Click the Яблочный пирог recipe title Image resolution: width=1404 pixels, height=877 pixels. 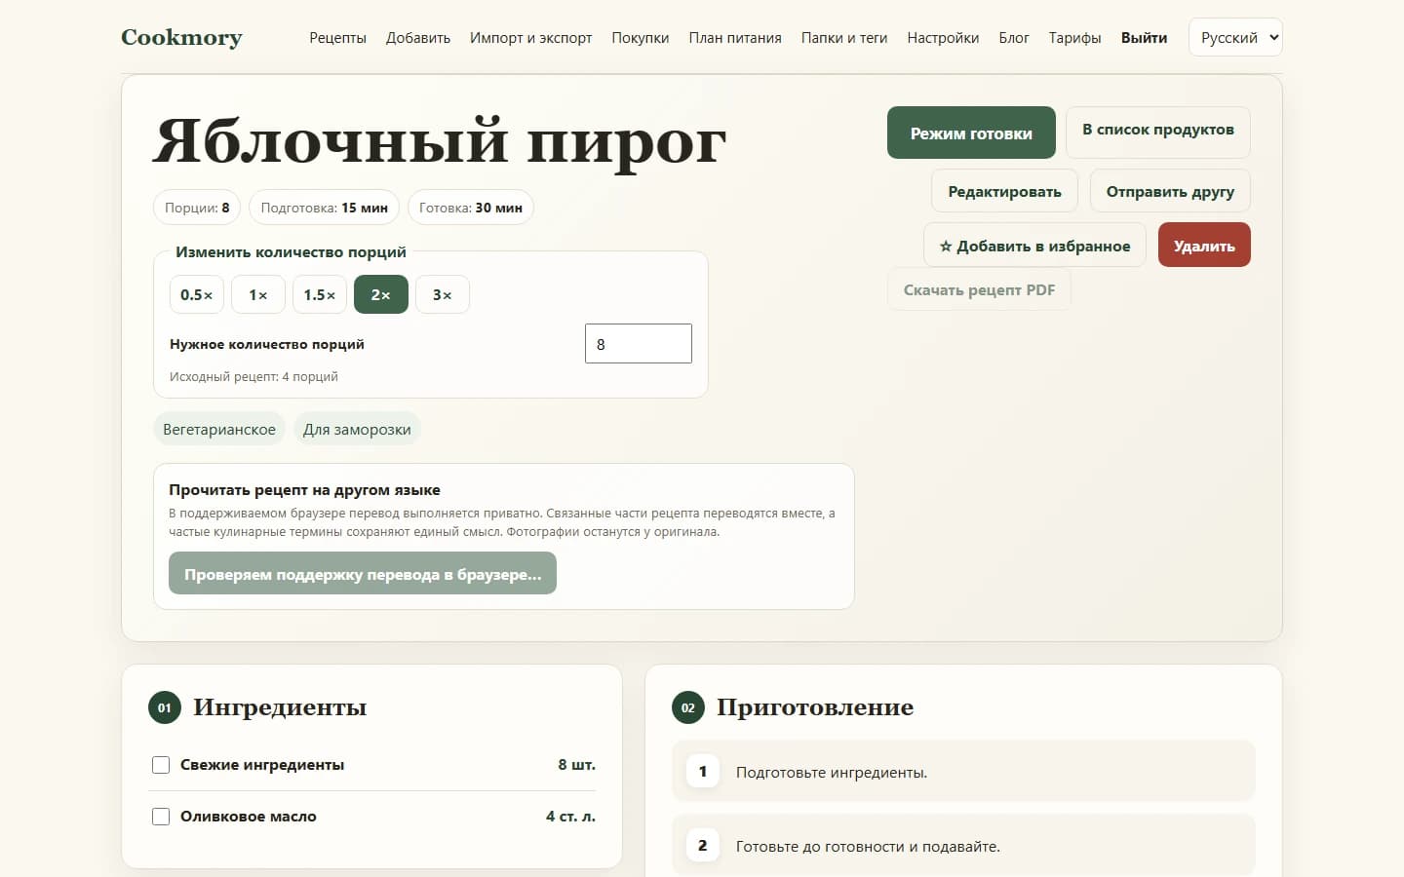440,141
